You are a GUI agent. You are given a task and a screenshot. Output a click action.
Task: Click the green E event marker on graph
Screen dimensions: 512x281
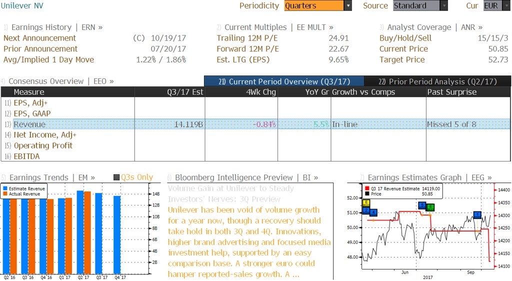pos(430,207)
